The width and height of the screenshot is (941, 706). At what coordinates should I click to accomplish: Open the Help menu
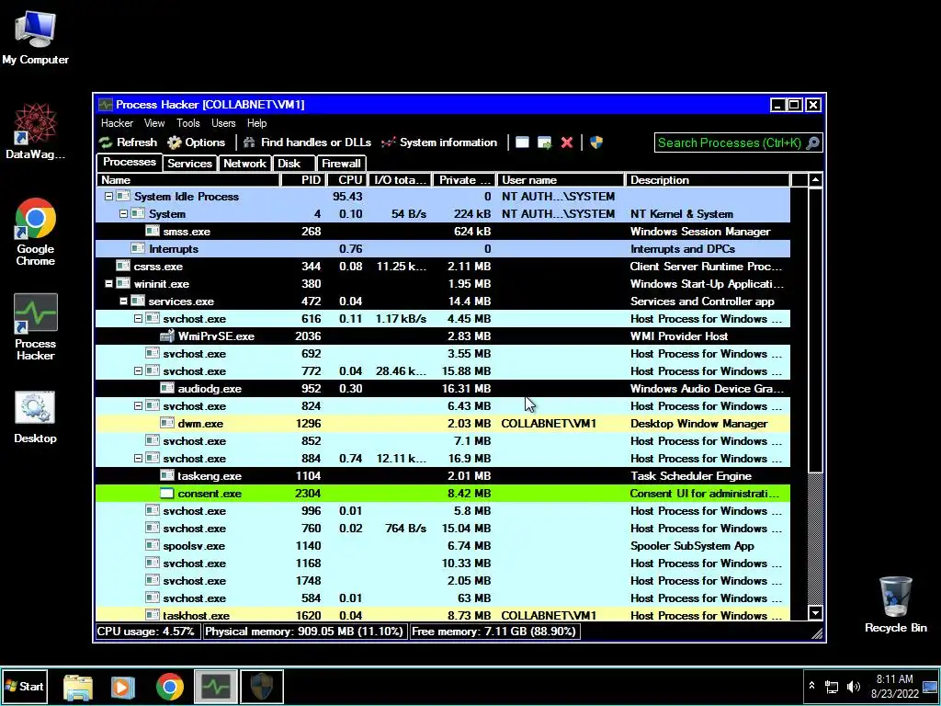[257, 123]
